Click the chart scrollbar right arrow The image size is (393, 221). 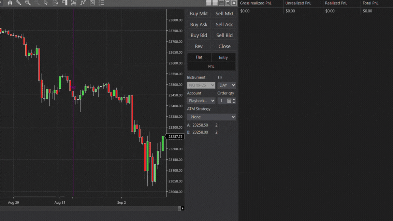[183, 208]
